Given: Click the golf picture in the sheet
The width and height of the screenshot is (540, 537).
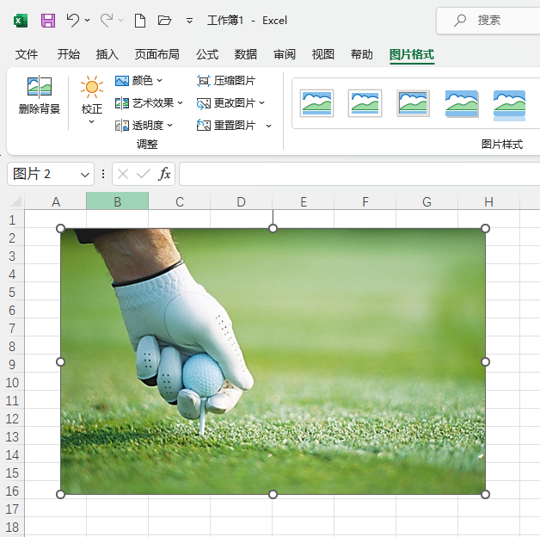Looking at the screenshot, I should pos(273,361).
